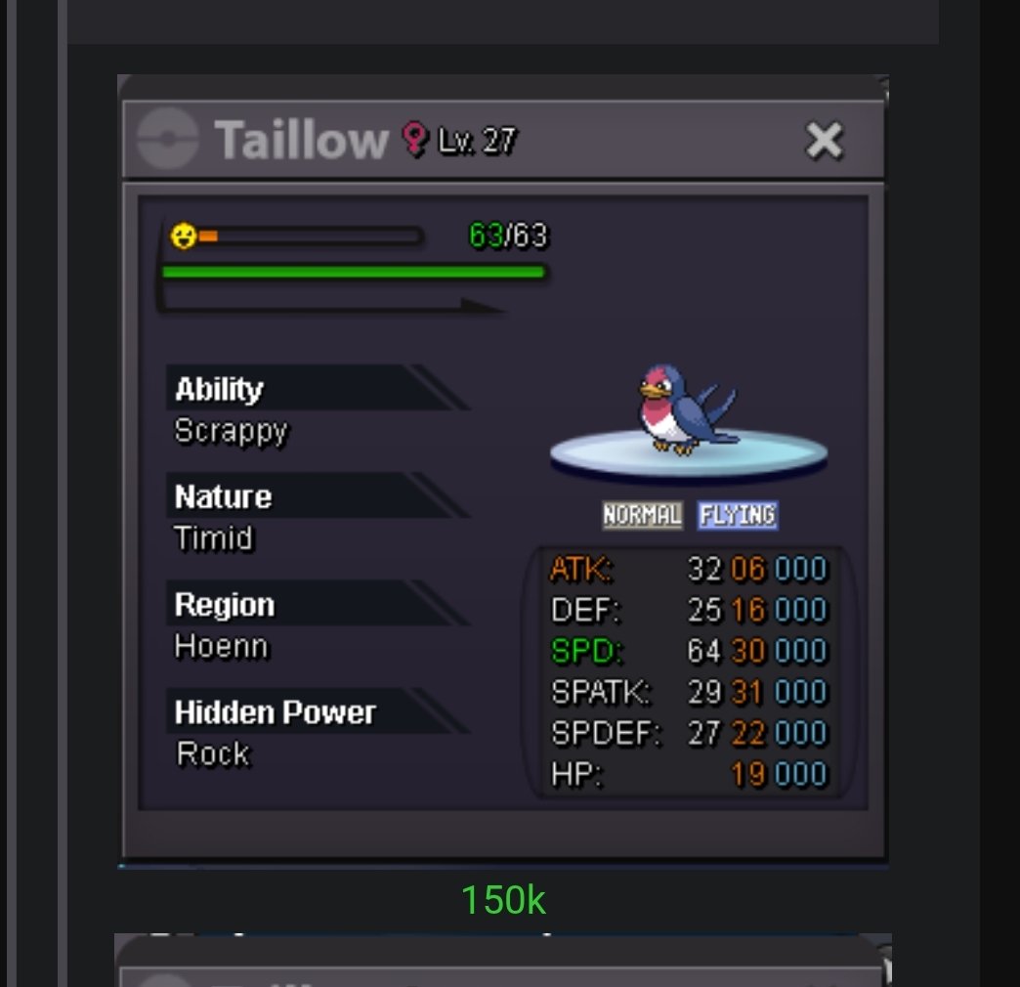Click the FLYING type badge
The height and width of the screenshot is (987, 1020).
738,515
